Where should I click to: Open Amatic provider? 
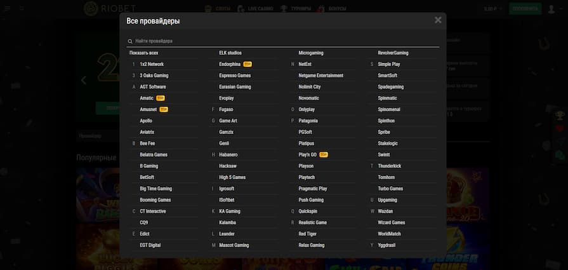click(x=147, y=98)
